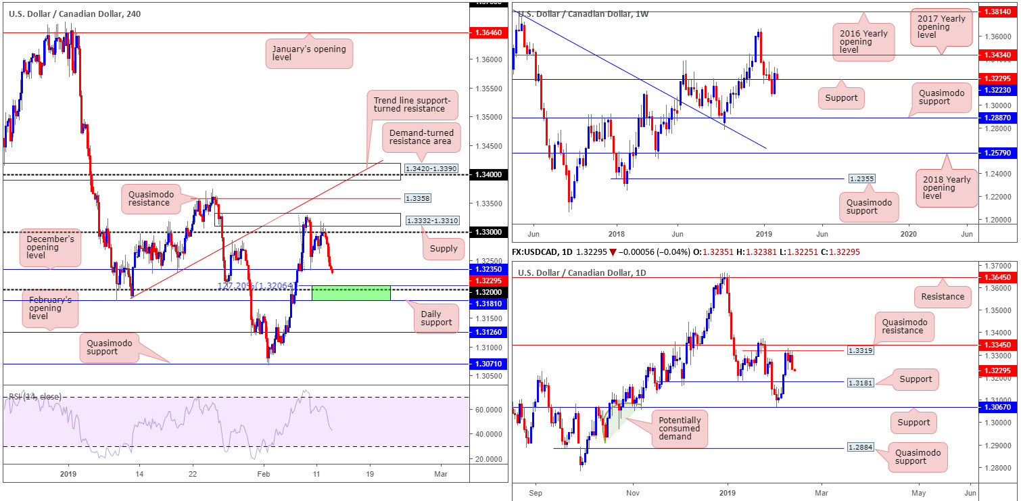
Task: Select the 1.3358 price label
Action: click(x=419, y=199)
